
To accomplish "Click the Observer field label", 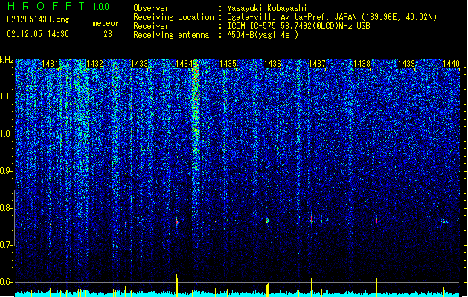I will [x=151, y=8].
